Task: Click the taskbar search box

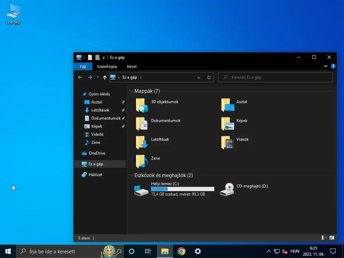Action: point(70,251)
